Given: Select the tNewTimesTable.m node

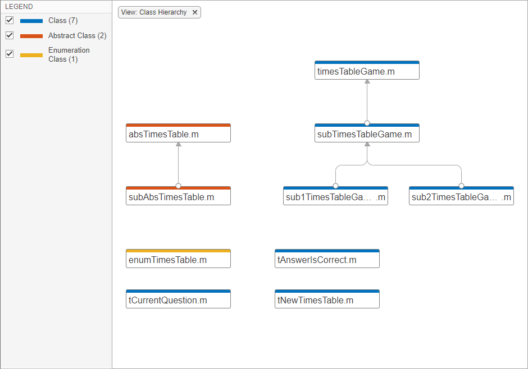Looking at the screenshot, I should pos(327,300).
